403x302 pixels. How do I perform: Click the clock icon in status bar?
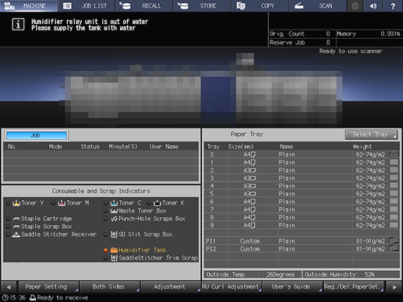5,297
